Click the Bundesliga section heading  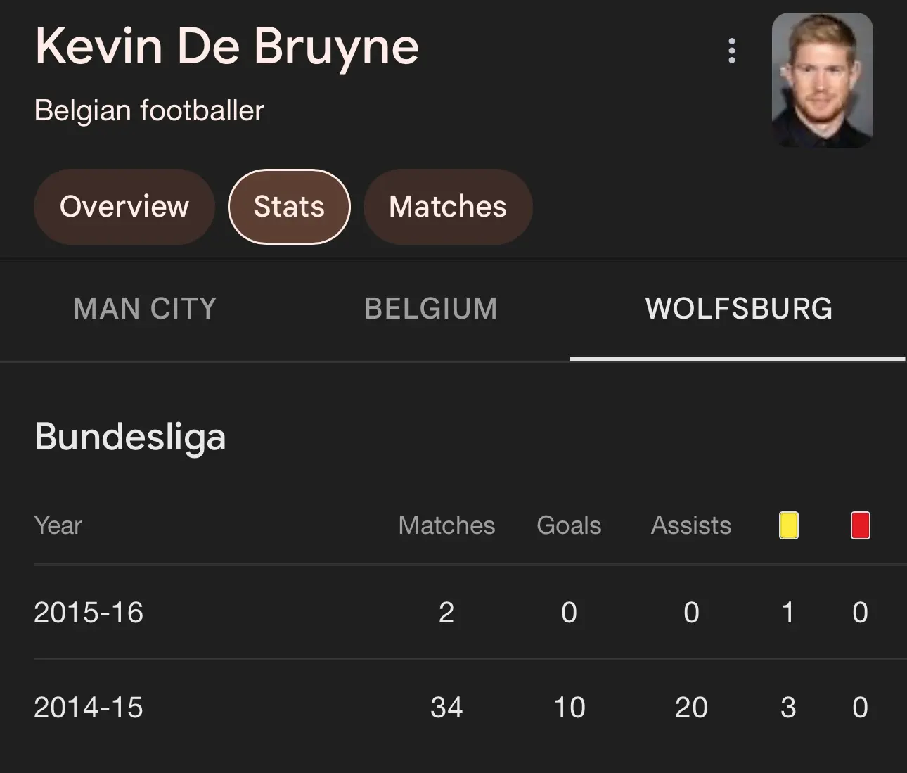coord(130,436)
